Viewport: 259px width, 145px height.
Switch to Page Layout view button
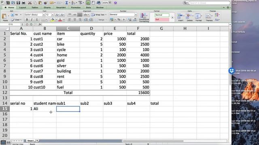click(8, 142)
